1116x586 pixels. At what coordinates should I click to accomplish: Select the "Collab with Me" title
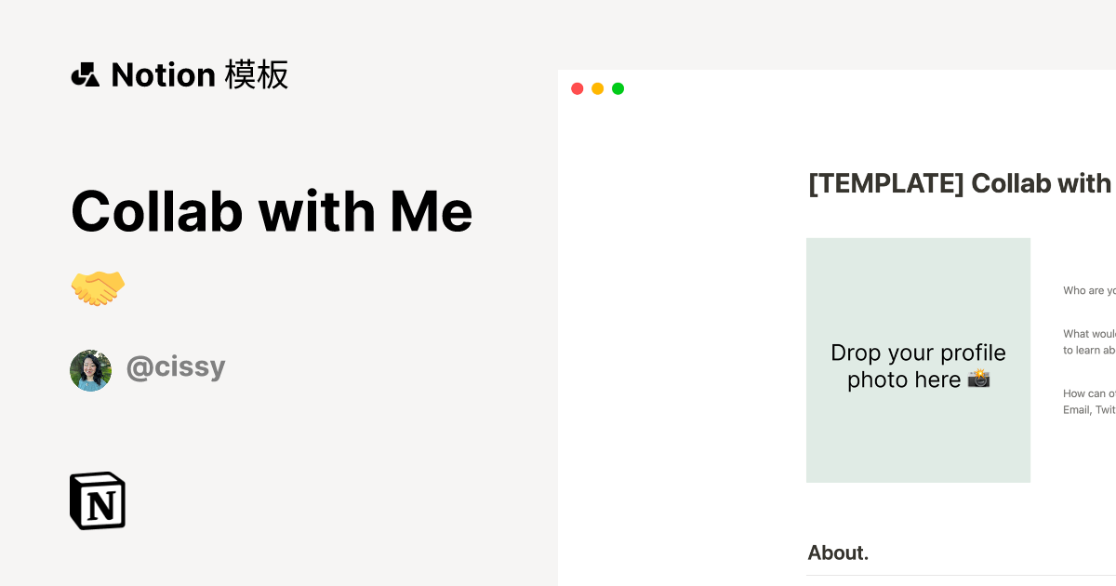[x=272, y=211]
